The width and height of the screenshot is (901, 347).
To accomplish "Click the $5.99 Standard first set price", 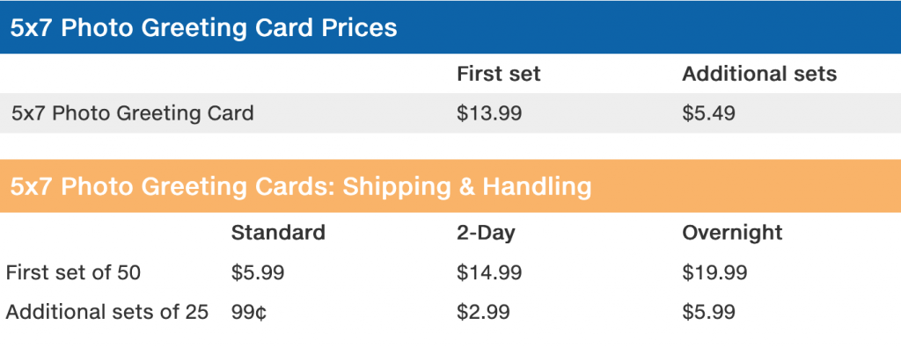I will pos(258,272).
